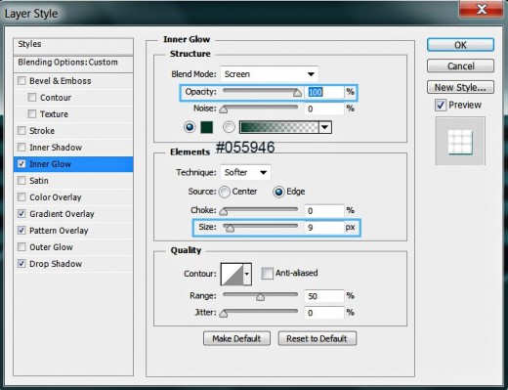Open the Gradient Overlay settings row
Screen dimensions: 508x390
[x=73, y=214]
